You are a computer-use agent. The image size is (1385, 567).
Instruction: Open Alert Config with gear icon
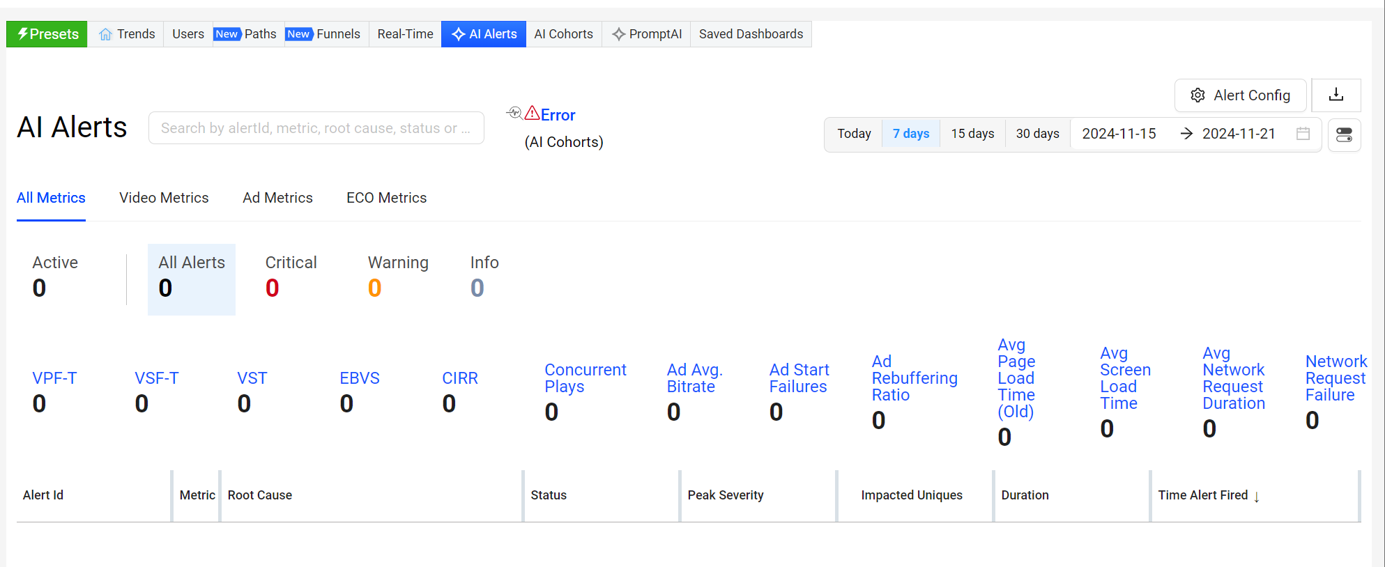pyautogui.click(x=1240, y=95)
